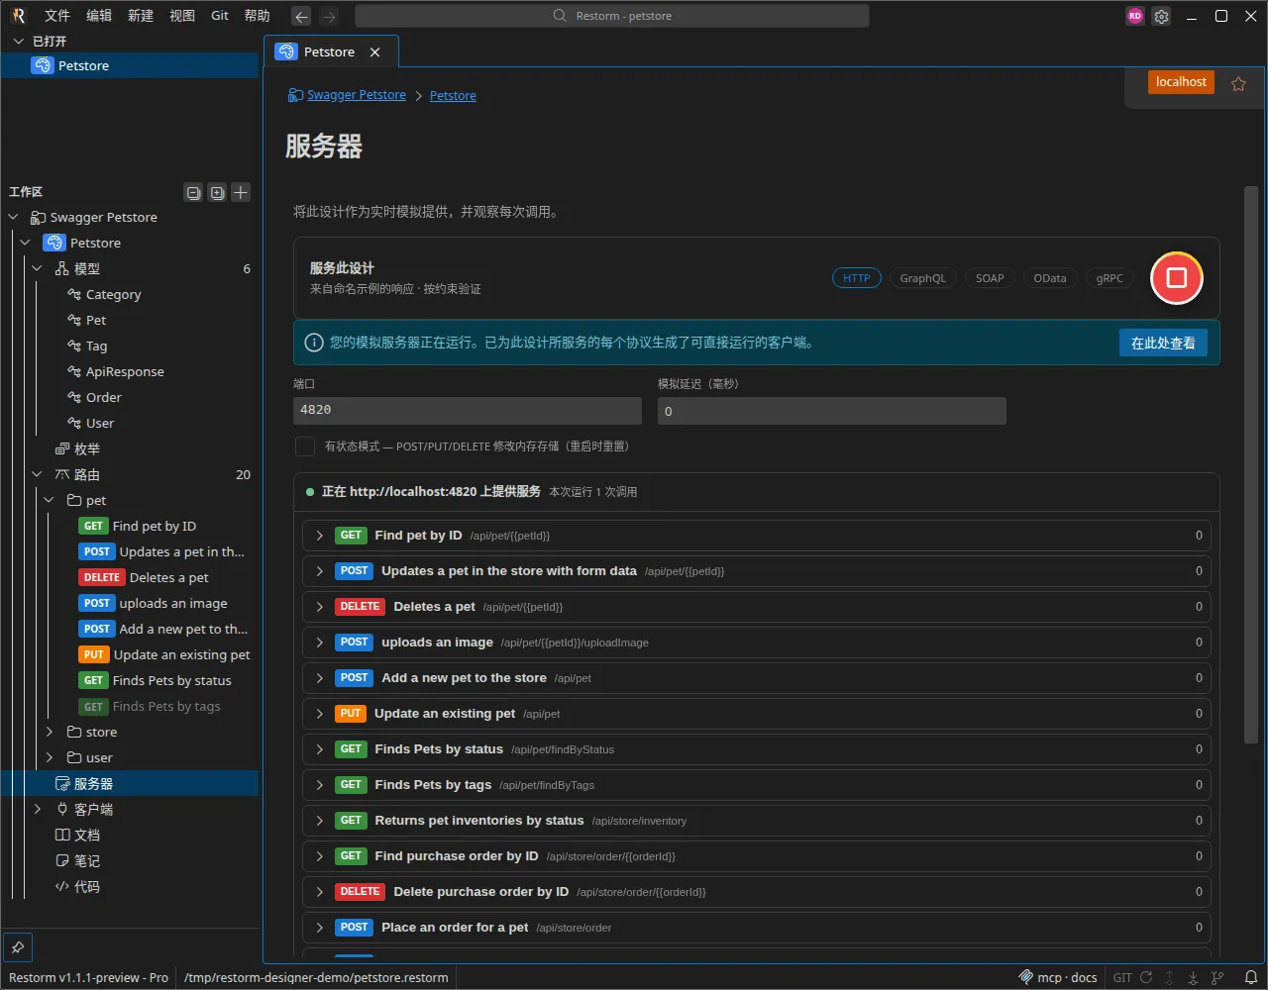The height and width of the screenshot is (990, 1268).
Task: Expand the user folder in tree
Action: pyautogui.click(x=50, y=757)
